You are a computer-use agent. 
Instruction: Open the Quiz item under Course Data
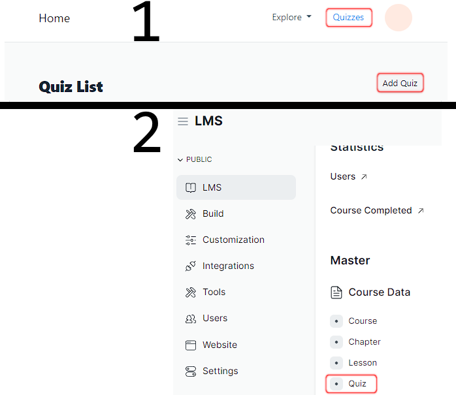357,383
